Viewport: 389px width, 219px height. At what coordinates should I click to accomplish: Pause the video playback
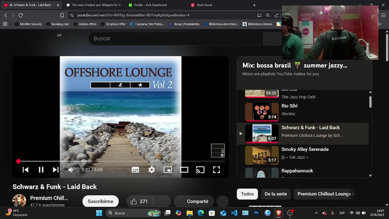[41, 170]
